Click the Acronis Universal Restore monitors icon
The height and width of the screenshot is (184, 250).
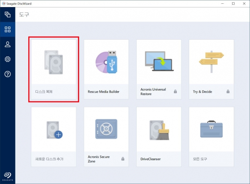158,62
